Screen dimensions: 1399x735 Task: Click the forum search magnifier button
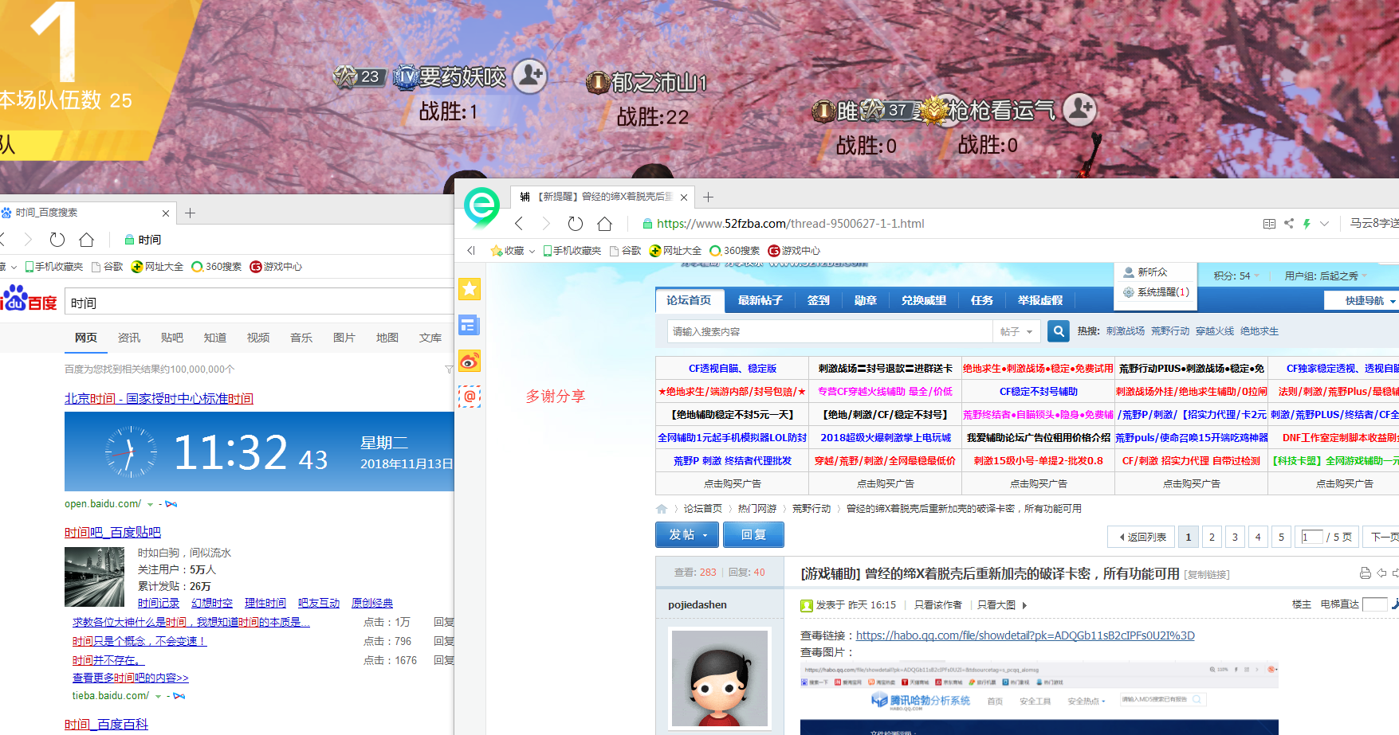click(1058, 331)
